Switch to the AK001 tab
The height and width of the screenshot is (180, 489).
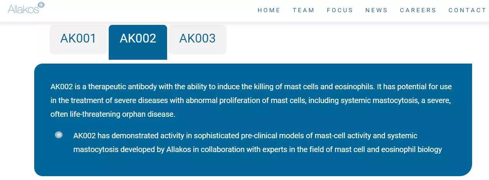[x=78, y=39]
